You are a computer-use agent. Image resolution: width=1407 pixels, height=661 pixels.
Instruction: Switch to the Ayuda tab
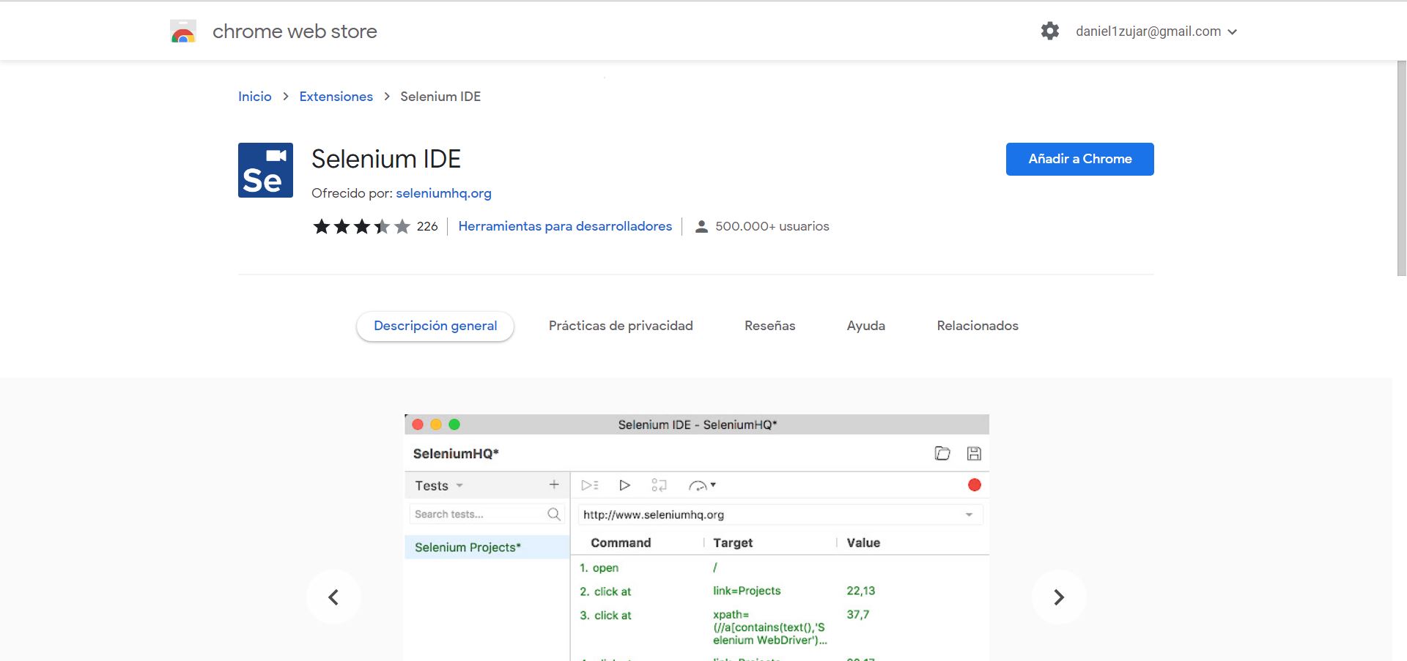click(866, 326)
